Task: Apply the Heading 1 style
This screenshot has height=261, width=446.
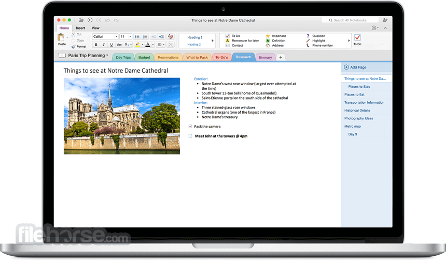Action: [x=195, y=37]
